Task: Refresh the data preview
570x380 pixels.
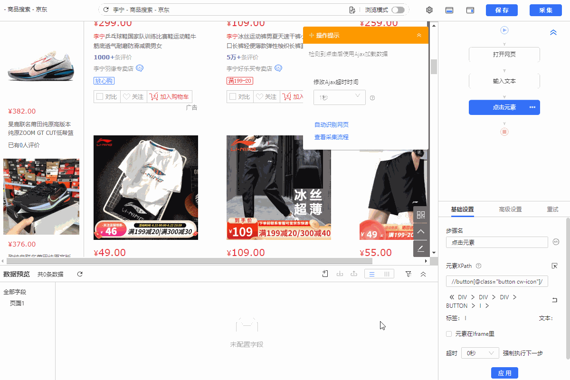Action: (x=80, y=274)
